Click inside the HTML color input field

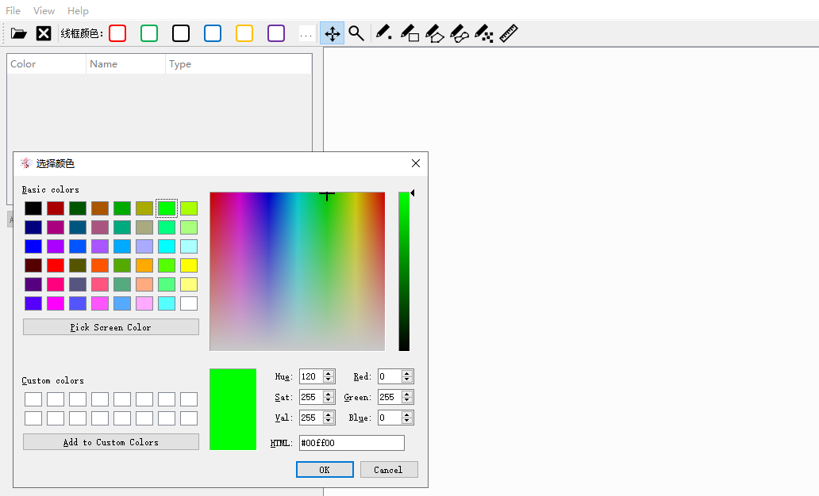click(352, 442)
